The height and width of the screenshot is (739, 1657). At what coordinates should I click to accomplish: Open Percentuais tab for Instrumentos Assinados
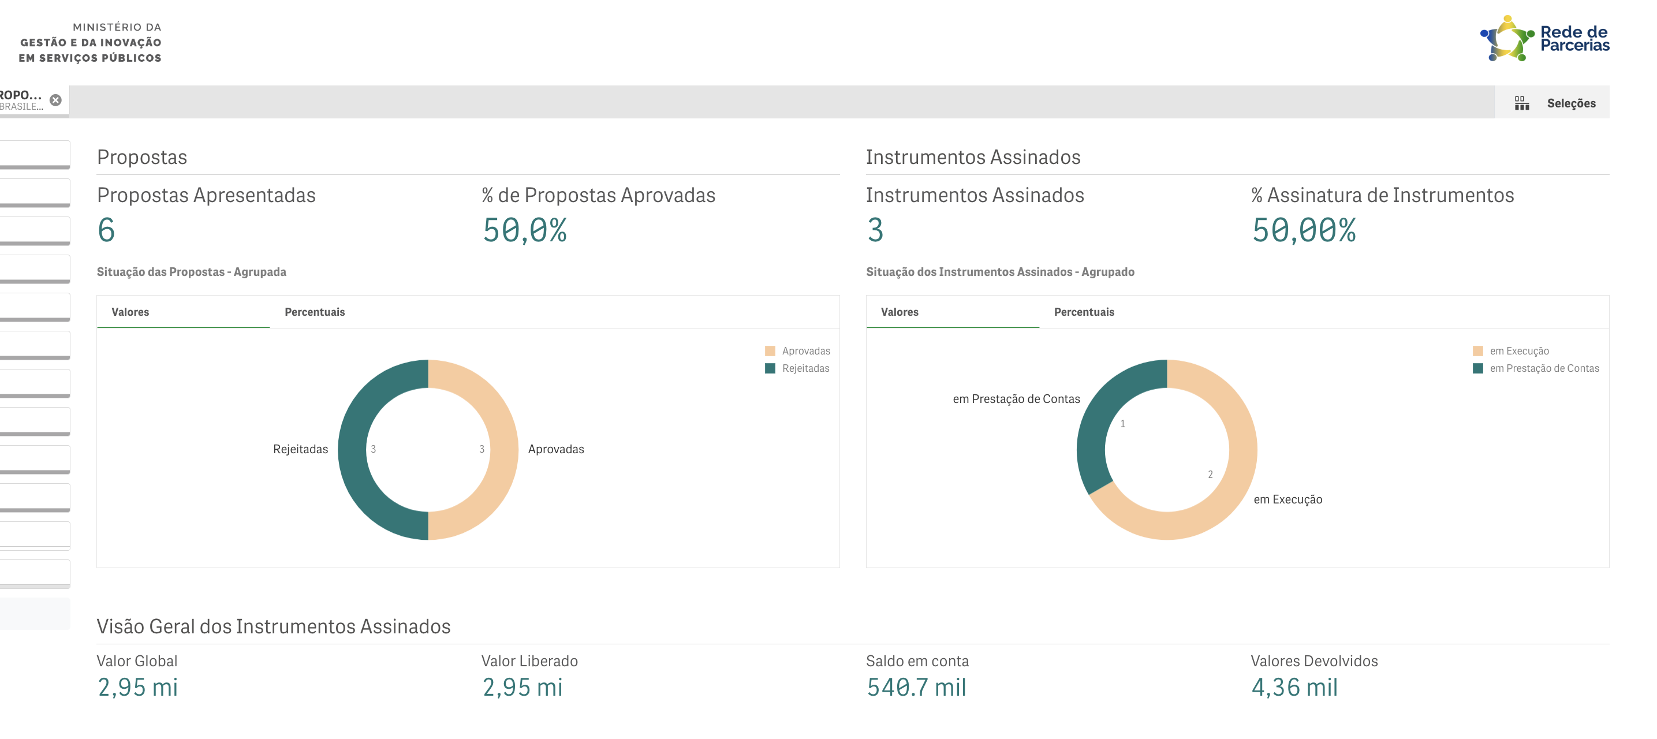click(x=1084, y=312)
